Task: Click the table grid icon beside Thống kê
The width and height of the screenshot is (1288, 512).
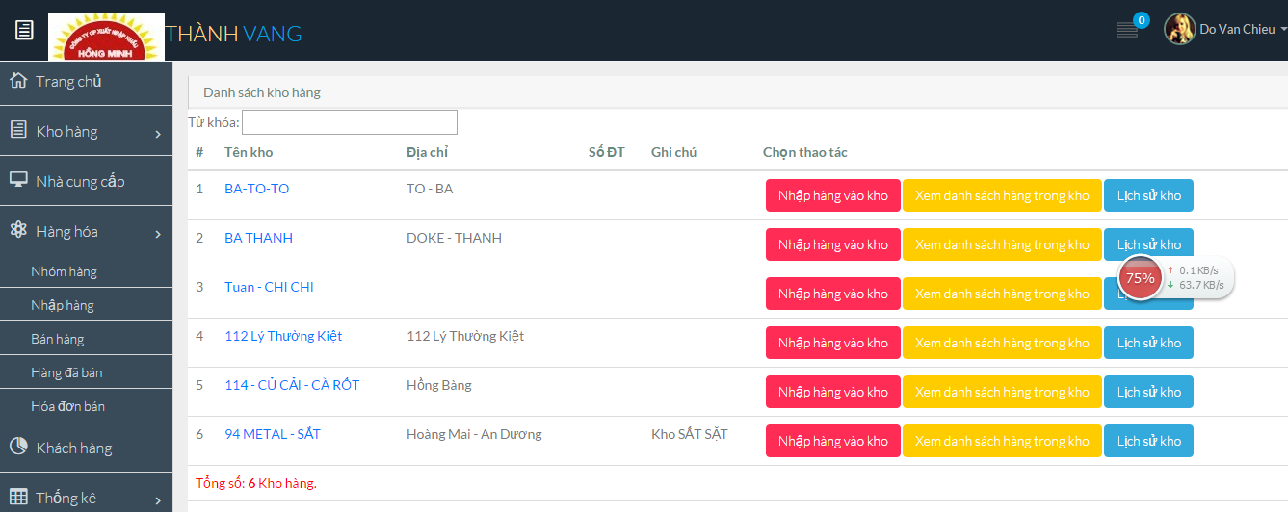Action: pos(18,498)
